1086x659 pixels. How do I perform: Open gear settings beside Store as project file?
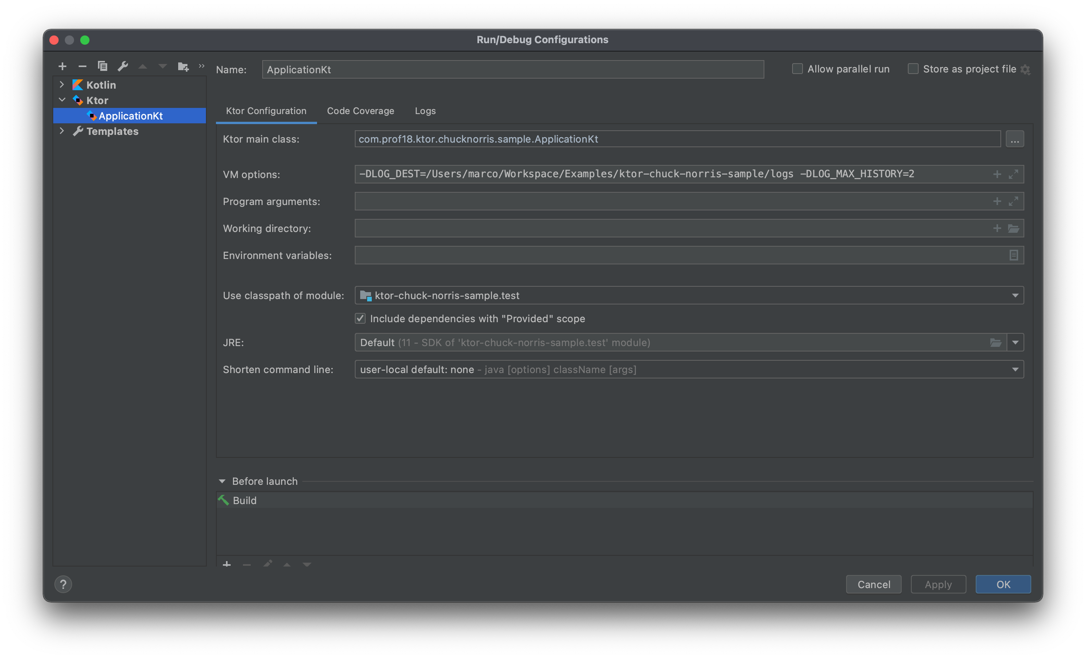pos(1025,70)
